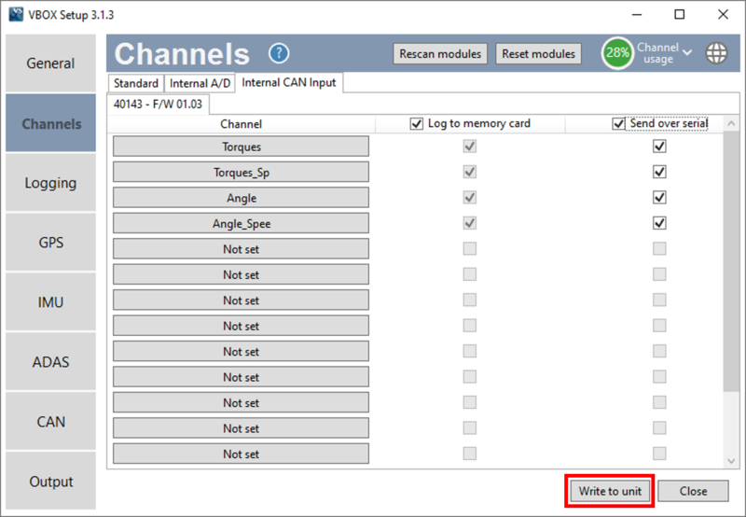Toggle Log to memory card for Torques_Sp

[x=470, y=172]
